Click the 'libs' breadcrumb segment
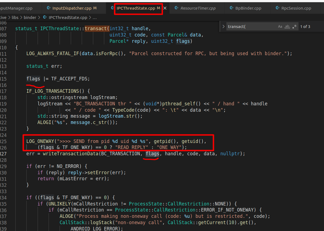324x231 pixels. click(x=15, y=18)
